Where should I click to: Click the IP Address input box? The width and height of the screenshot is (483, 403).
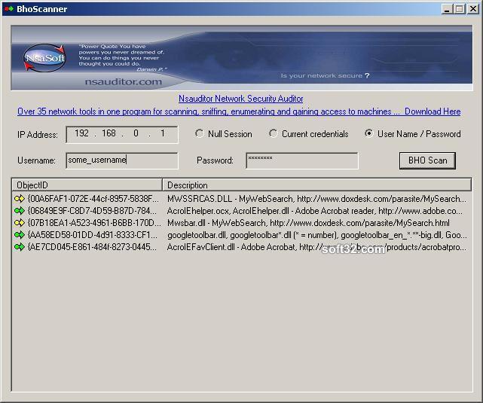pyautogui.click(x=121, y=134)
